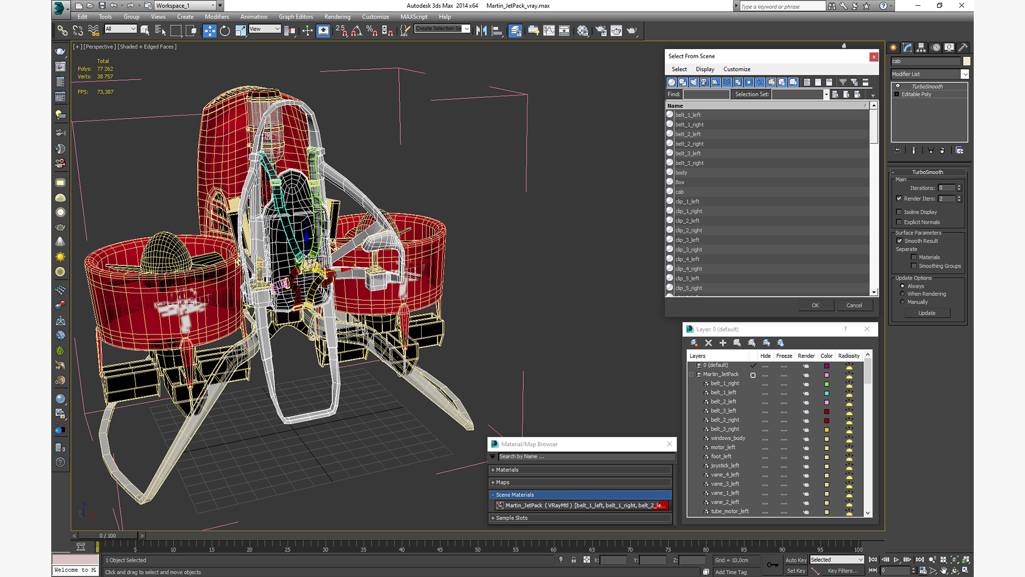
Task: Click the Select and Link chain icon
Action: coord(62,31)
